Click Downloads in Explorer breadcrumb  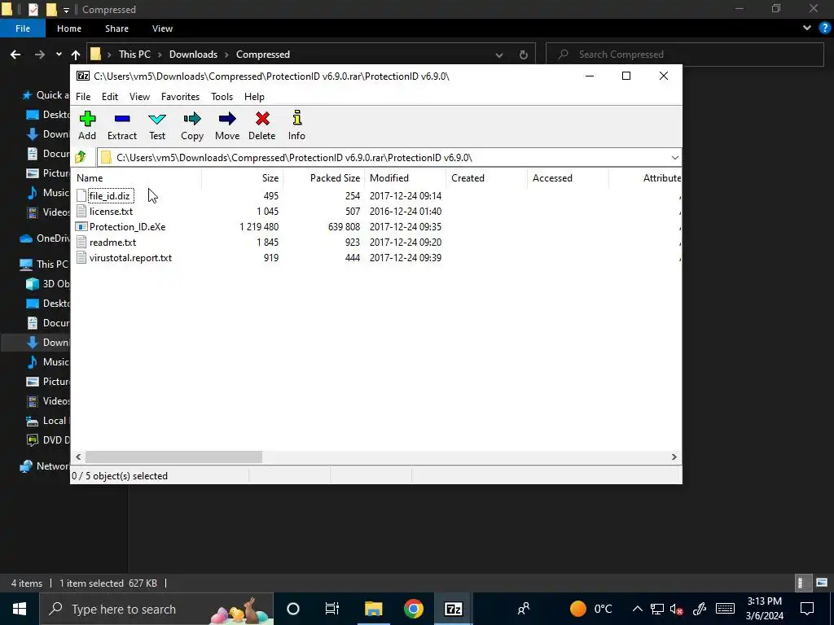click(x=193, y=55)
